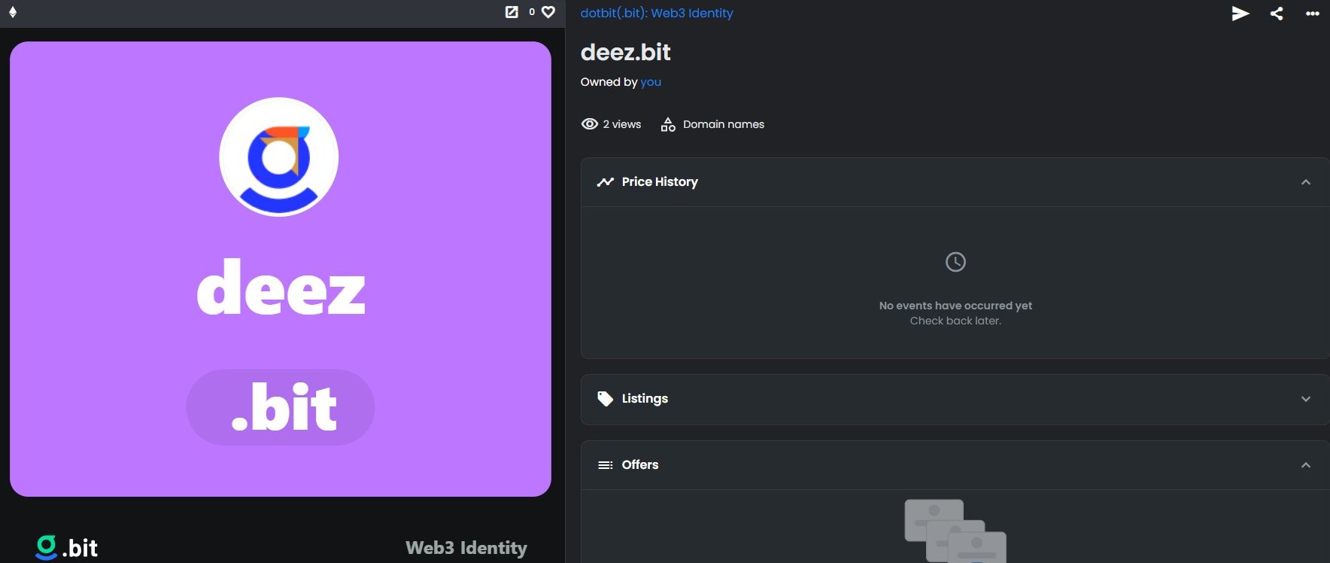This screenshot has height=563, width=1330.
Task: Collapse the Price History section chevron
Action: point(1306,182)
